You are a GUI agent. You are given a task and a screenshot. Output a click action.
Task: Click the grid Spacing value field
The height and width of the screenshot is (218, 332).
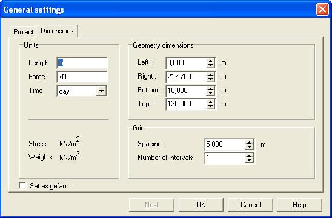225,144
